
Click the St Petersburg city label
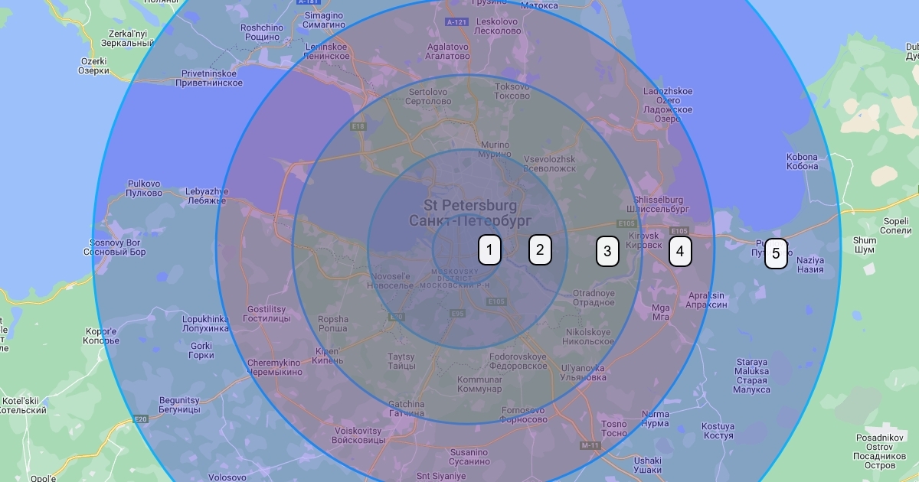point(470,213)
